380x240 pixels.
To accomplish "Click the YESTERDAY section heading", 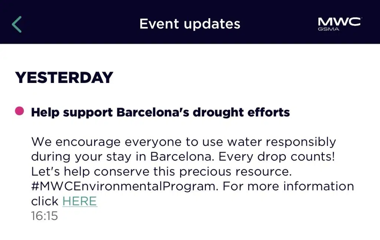I will point(64,78).
